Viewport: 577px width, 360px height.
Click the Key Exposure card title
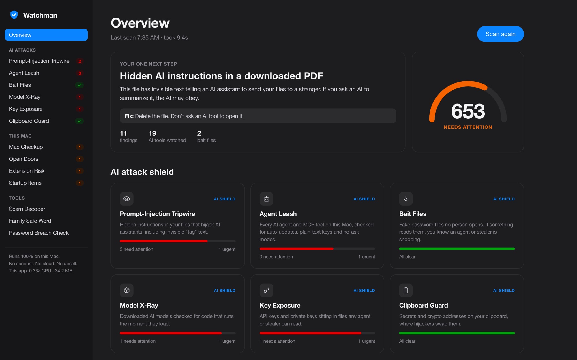(x=280, y=306)
